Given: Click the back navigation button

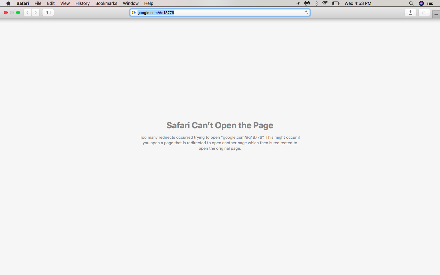Looking at the screenshot, I should (x=28, y=13).
